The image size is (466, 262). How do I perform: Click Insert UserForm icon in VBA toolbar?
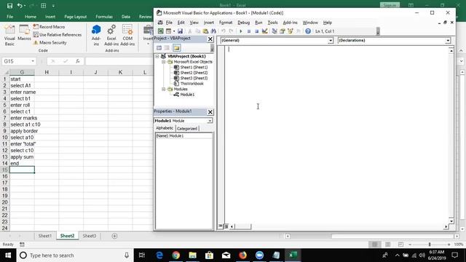coord(168,31)
